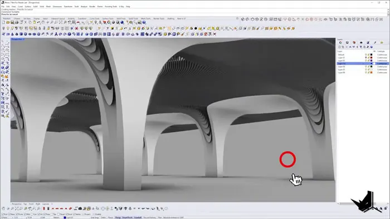Open Default layer Linetype Continuous dropdown
This screenshot has width=390, height=219.
pos(382,54)
